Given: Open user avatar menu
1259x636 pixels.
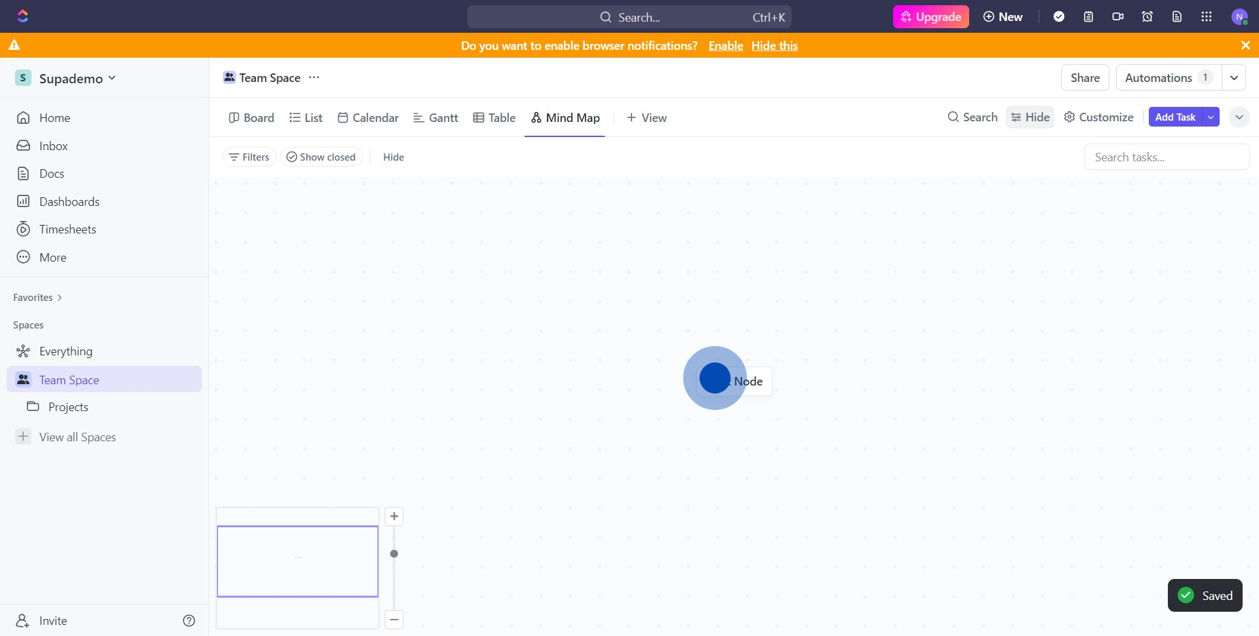Looking at the screenshot, I should tap(1239, 16).
